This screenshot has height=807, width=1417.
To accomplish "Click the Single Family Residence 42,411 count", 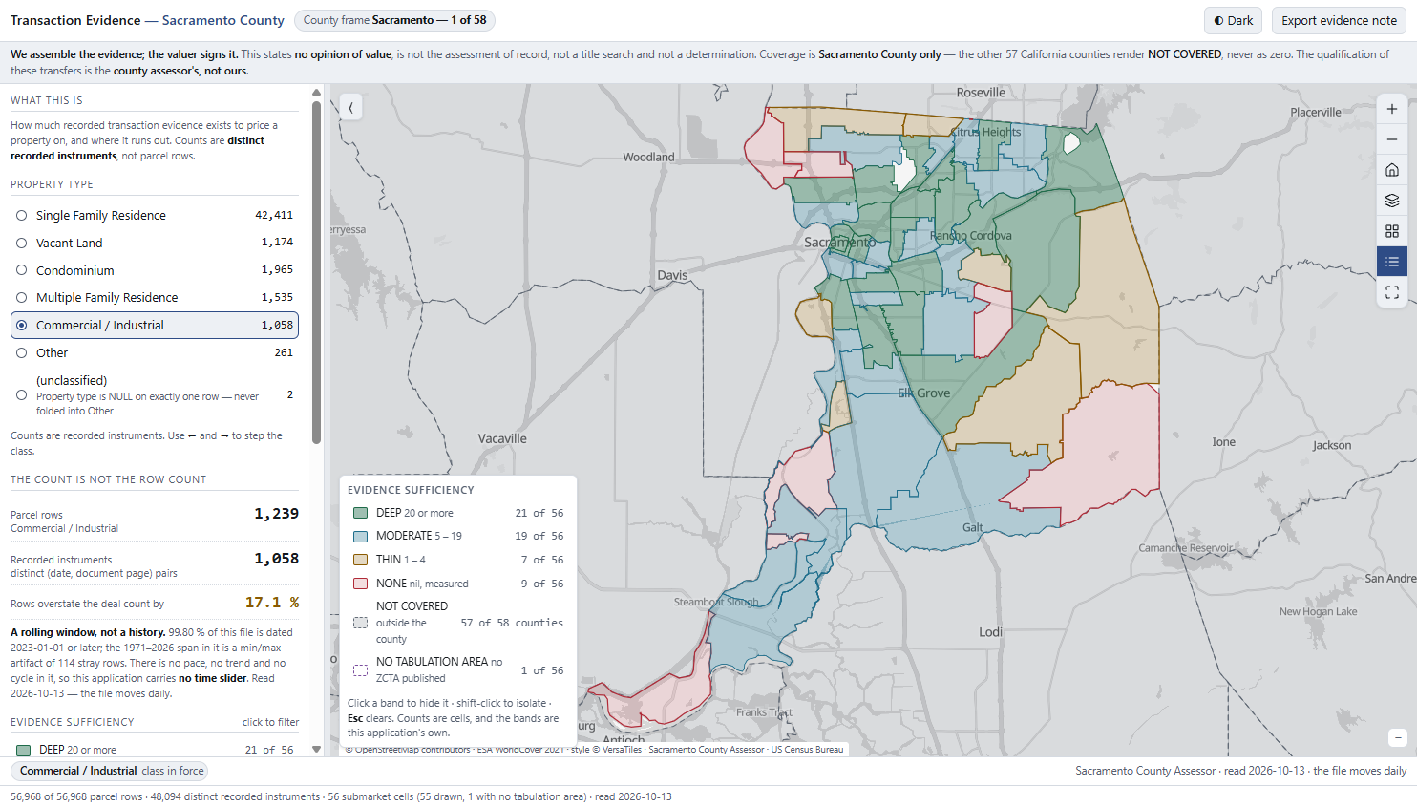I will [x=274, y=216].
